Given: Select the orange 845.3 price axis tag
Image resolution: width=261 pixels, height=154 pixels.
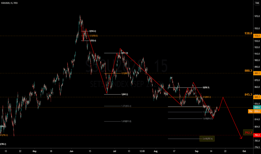Looking at the screenshot, I should click(x=257, y=97).
